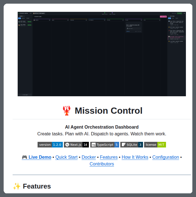The width and height of the screenshot is (196, 197).
Task: Click the Next.js 14 badge
Action: click(76, 145)
